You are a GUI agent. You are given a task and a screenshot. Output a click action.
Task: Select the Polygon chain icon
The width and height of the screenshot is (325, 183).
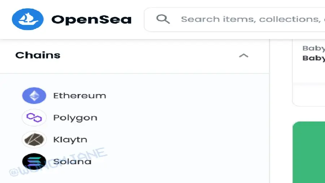34,118
